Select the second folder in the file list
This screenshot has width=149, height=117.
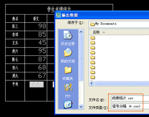click(x=93, y=43)
